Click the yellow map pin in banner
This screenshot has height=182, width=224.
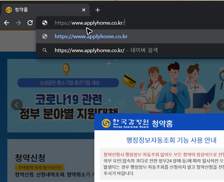66,69
